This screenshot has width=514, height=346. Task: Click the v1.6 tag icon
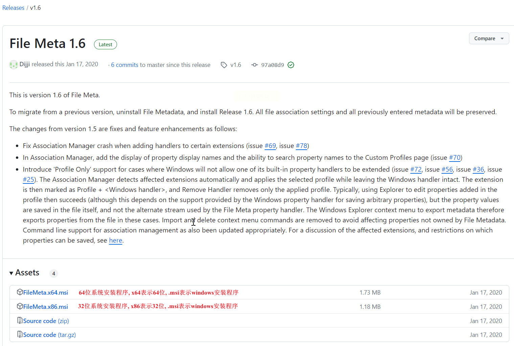tap(224, 65)
